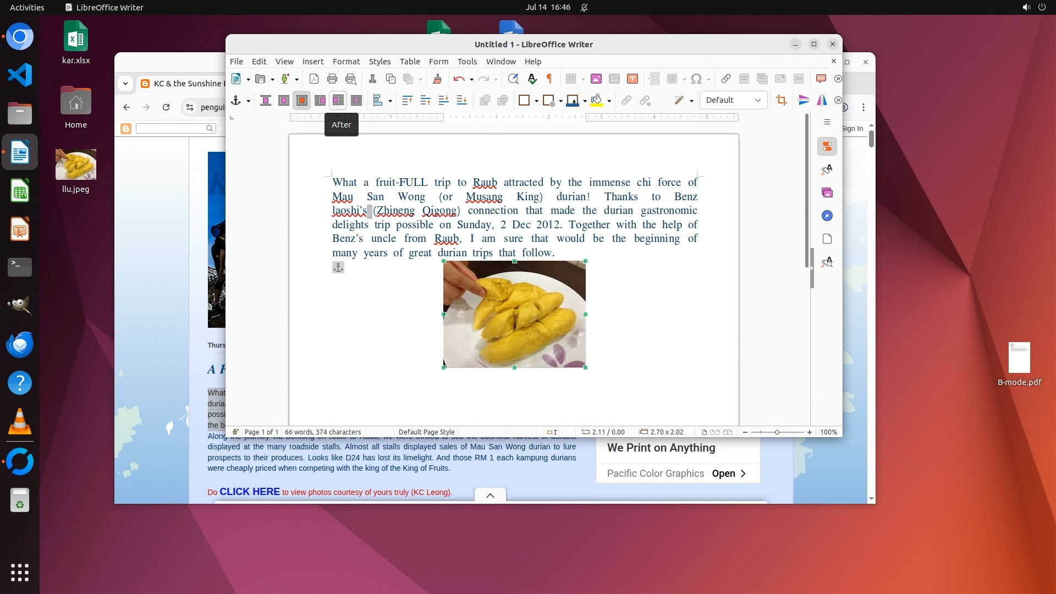The height and width of the screenshot is (594, 1056).
Task: Click the Clone Formatting paintbrush icon
Action: 437,79
